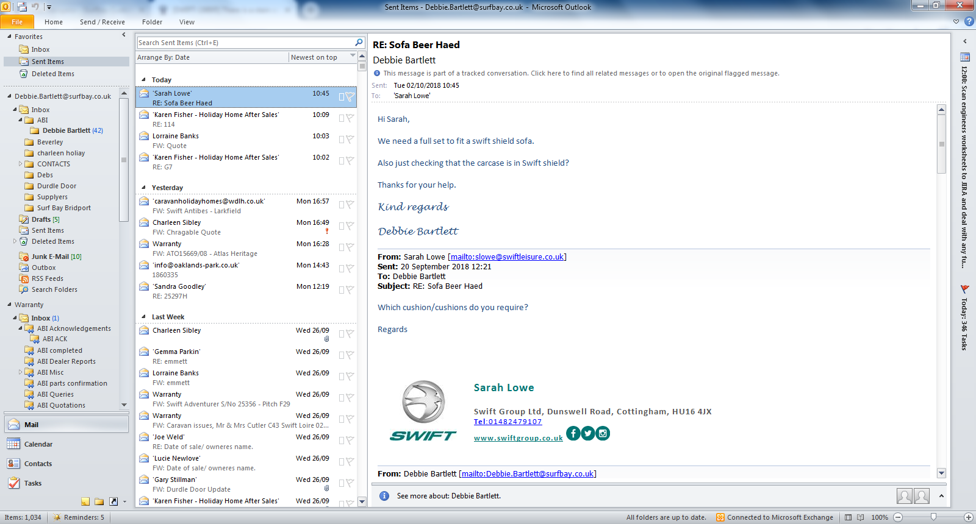Viewport: 976px width, 524px height.
Task: Open Contacts from the navigation pane
Action: (38, 464)
